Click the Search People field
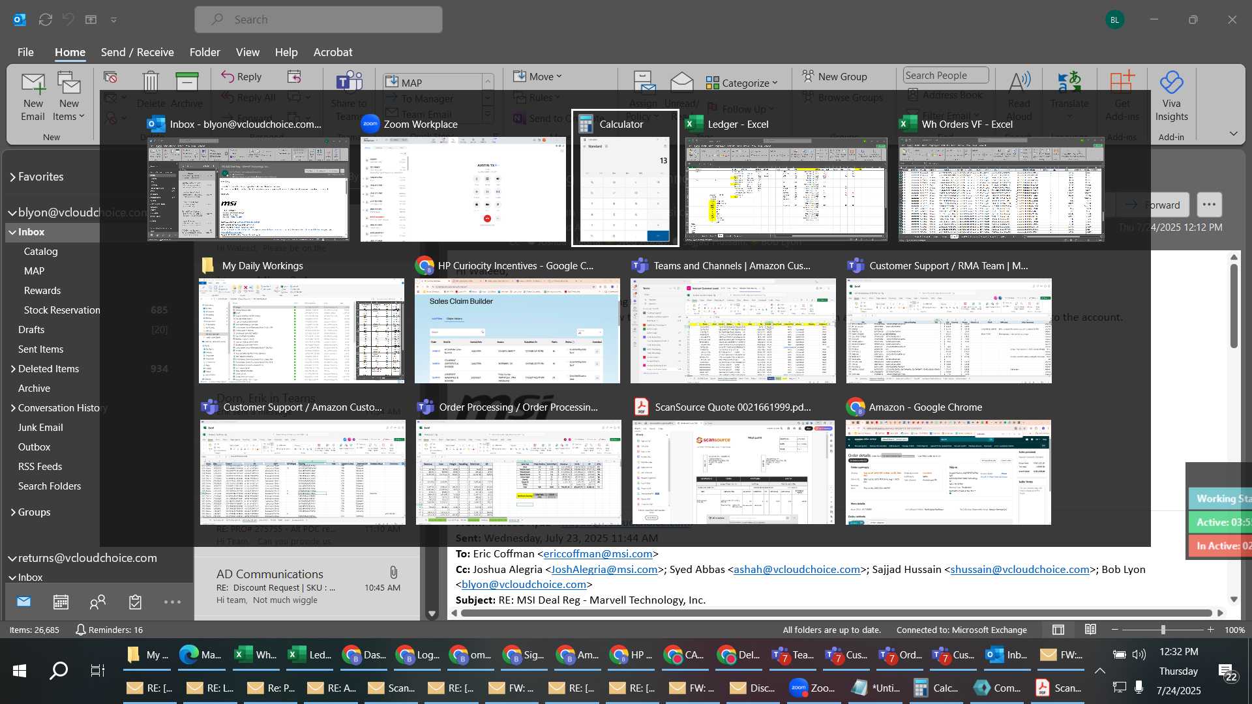The image size is (1252, 704). point(946,76)
